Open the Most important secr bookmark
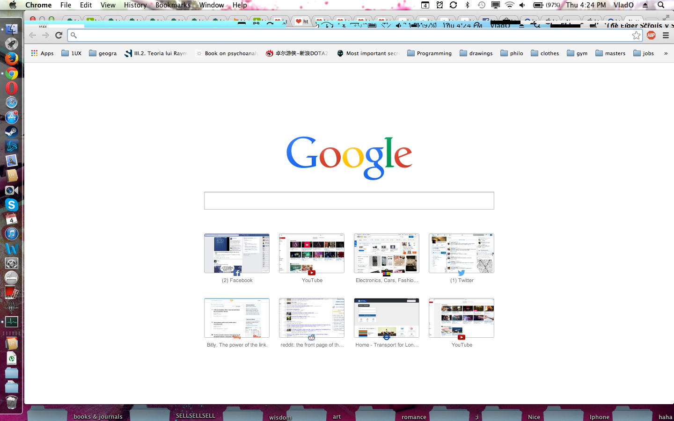Image resolution: width=674 pixels, height=421 pixels. point(368,53)
